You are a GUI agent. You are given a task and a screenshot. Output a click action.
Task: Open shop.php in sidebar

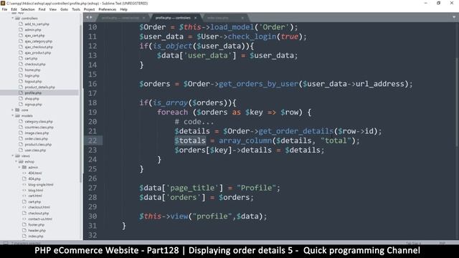[32, 99]
